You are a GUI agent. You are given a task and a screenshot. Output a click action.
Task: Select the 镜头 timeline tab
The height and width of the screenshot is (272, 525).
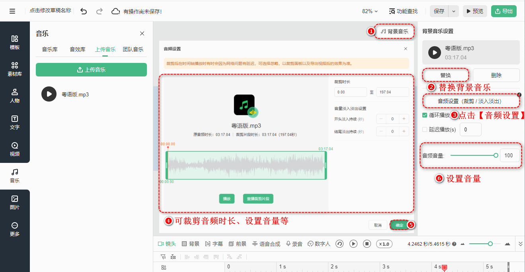[167, 244]
